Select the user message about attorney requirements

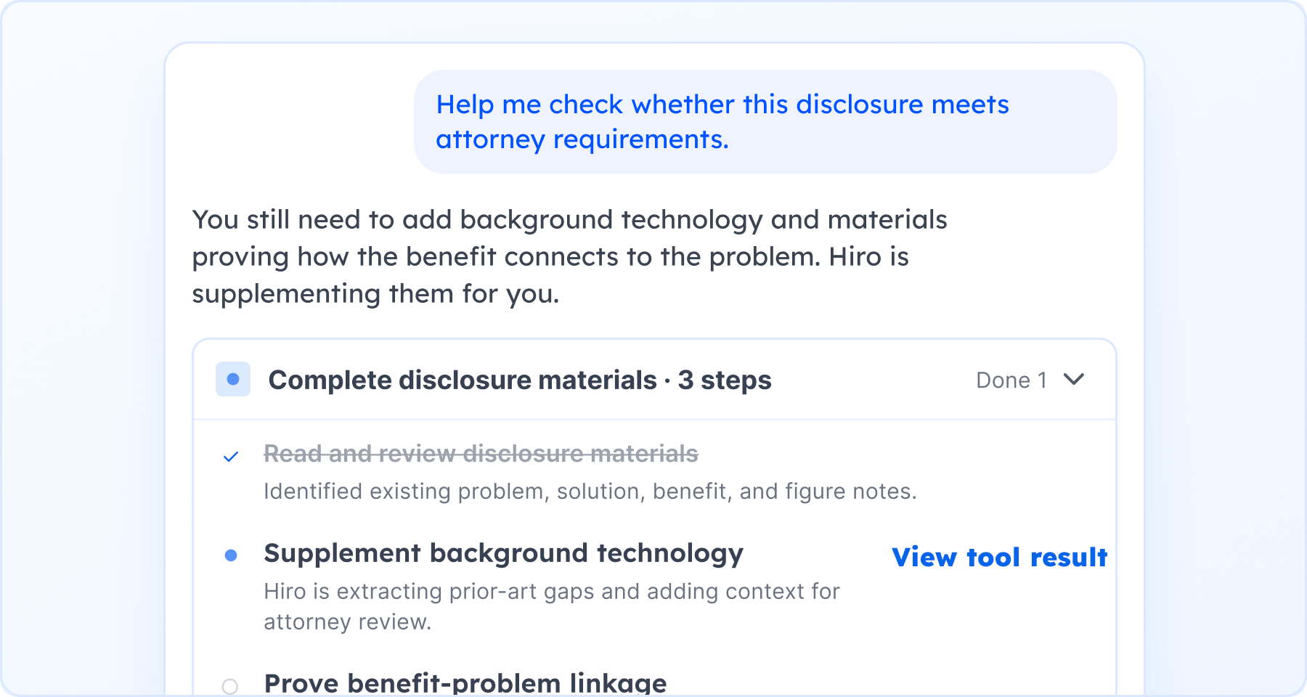(x=765, y=122)
